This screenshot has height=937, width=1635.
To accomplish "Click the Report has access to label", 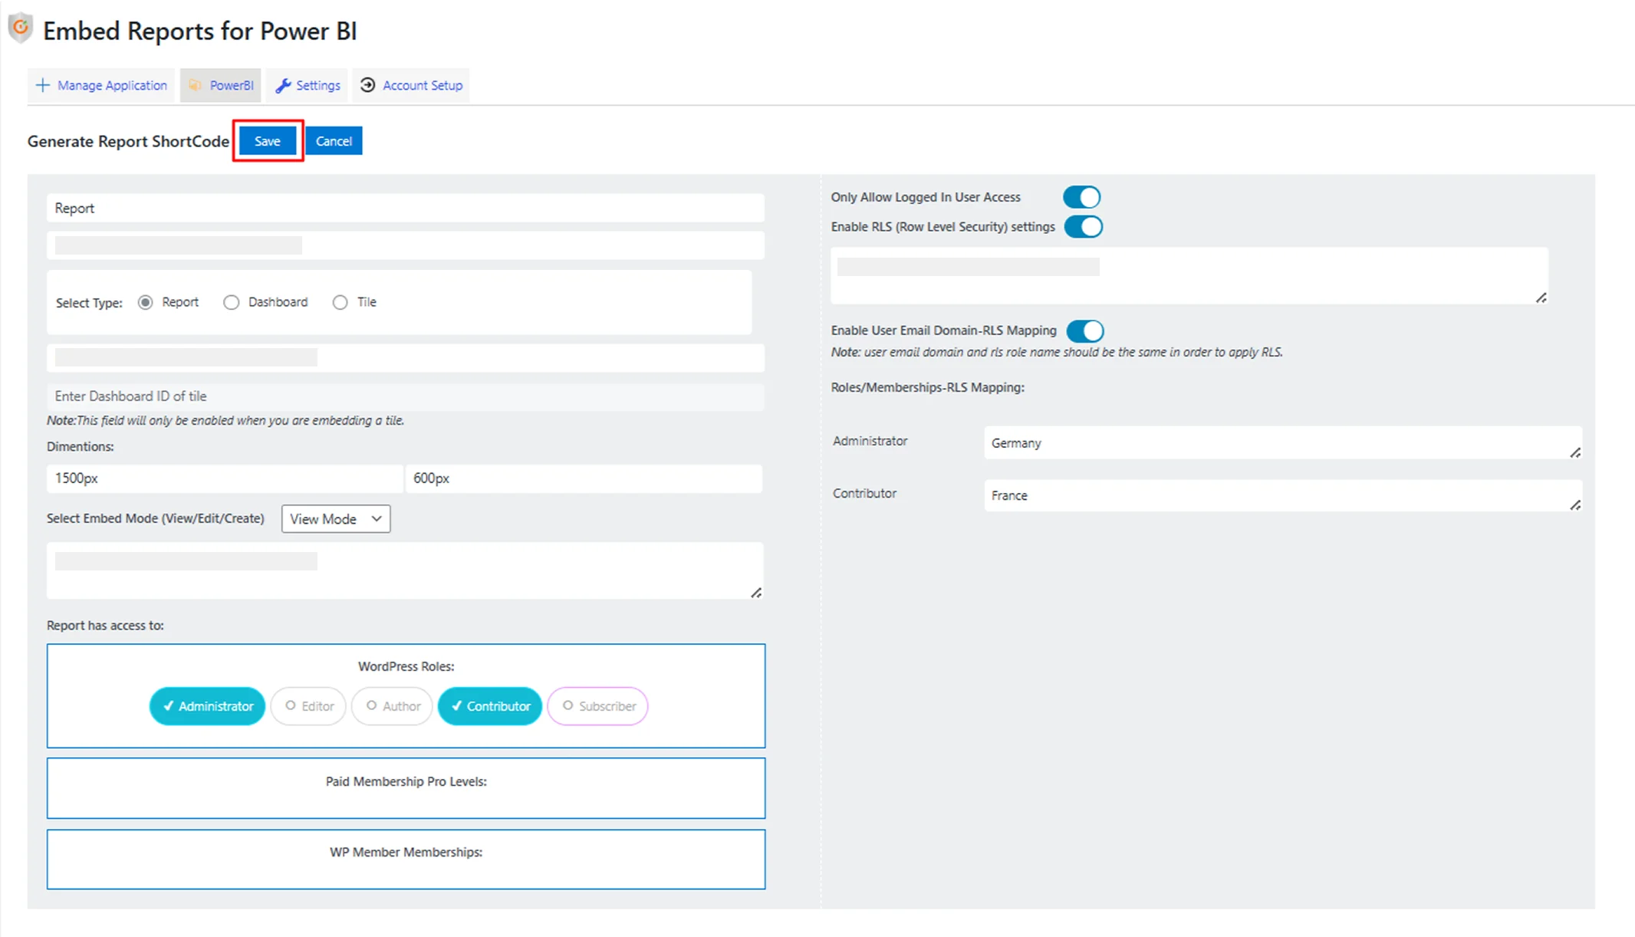I will (105, 626).
